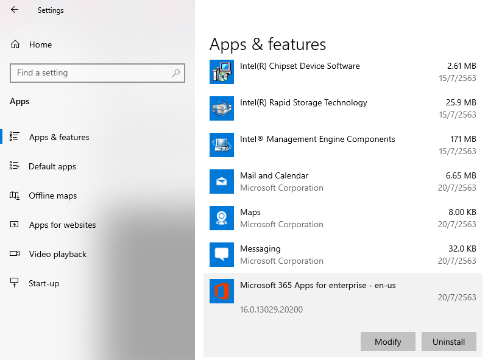Viewport: 488px width, 360px height.
Task: Click the Apps sidebar heading
Action: 19,102
